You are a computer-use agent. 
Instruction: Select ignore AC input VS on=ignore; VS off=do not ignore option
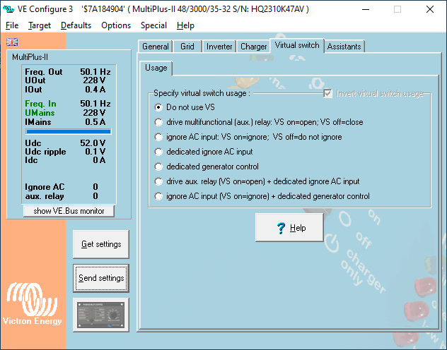pyautogui.click(x=248, y=137)
